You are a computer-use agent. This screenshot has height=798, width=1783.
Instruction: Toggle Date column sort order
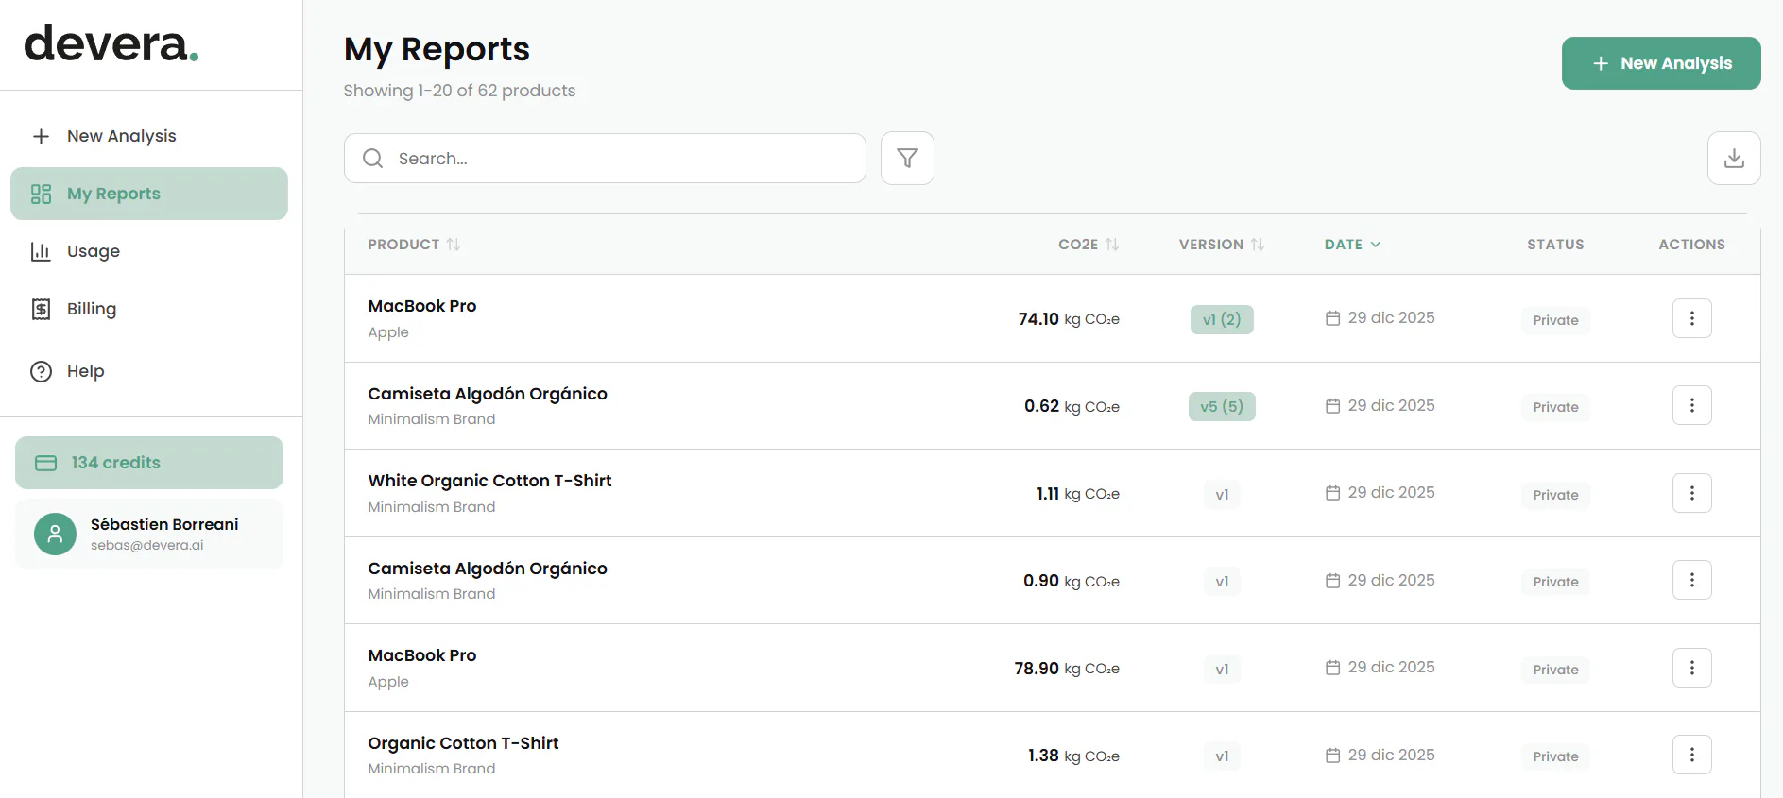pyautogui.click(x=1352, y=245)
